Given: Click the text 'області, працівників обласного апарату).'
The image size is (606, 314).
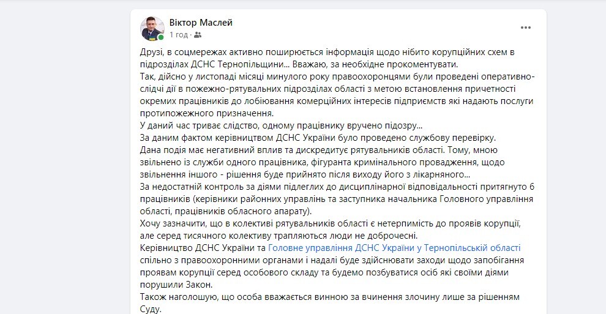Looking at the screenshot, I should (226, 212).
